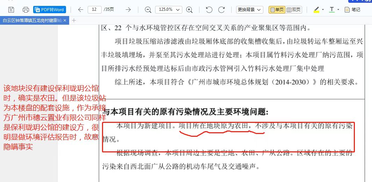Click the PDF转Word convert button
This screenshot has width=372, height=182.
pyautogui.click(x=49, y=10)
